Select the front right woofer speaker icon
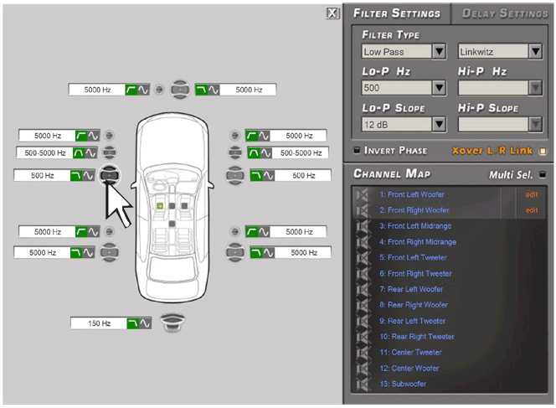Image resolution: width=556 pixels, height=408 pixels. (235, 175)
